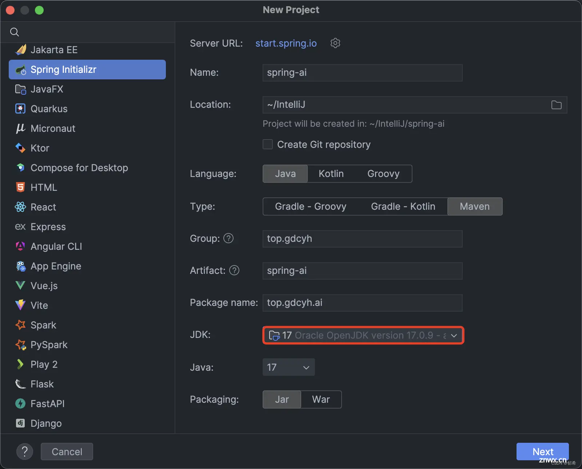Click the App Engine icon
The height and width of the screenshot is (469, 582).
(21, 266)
